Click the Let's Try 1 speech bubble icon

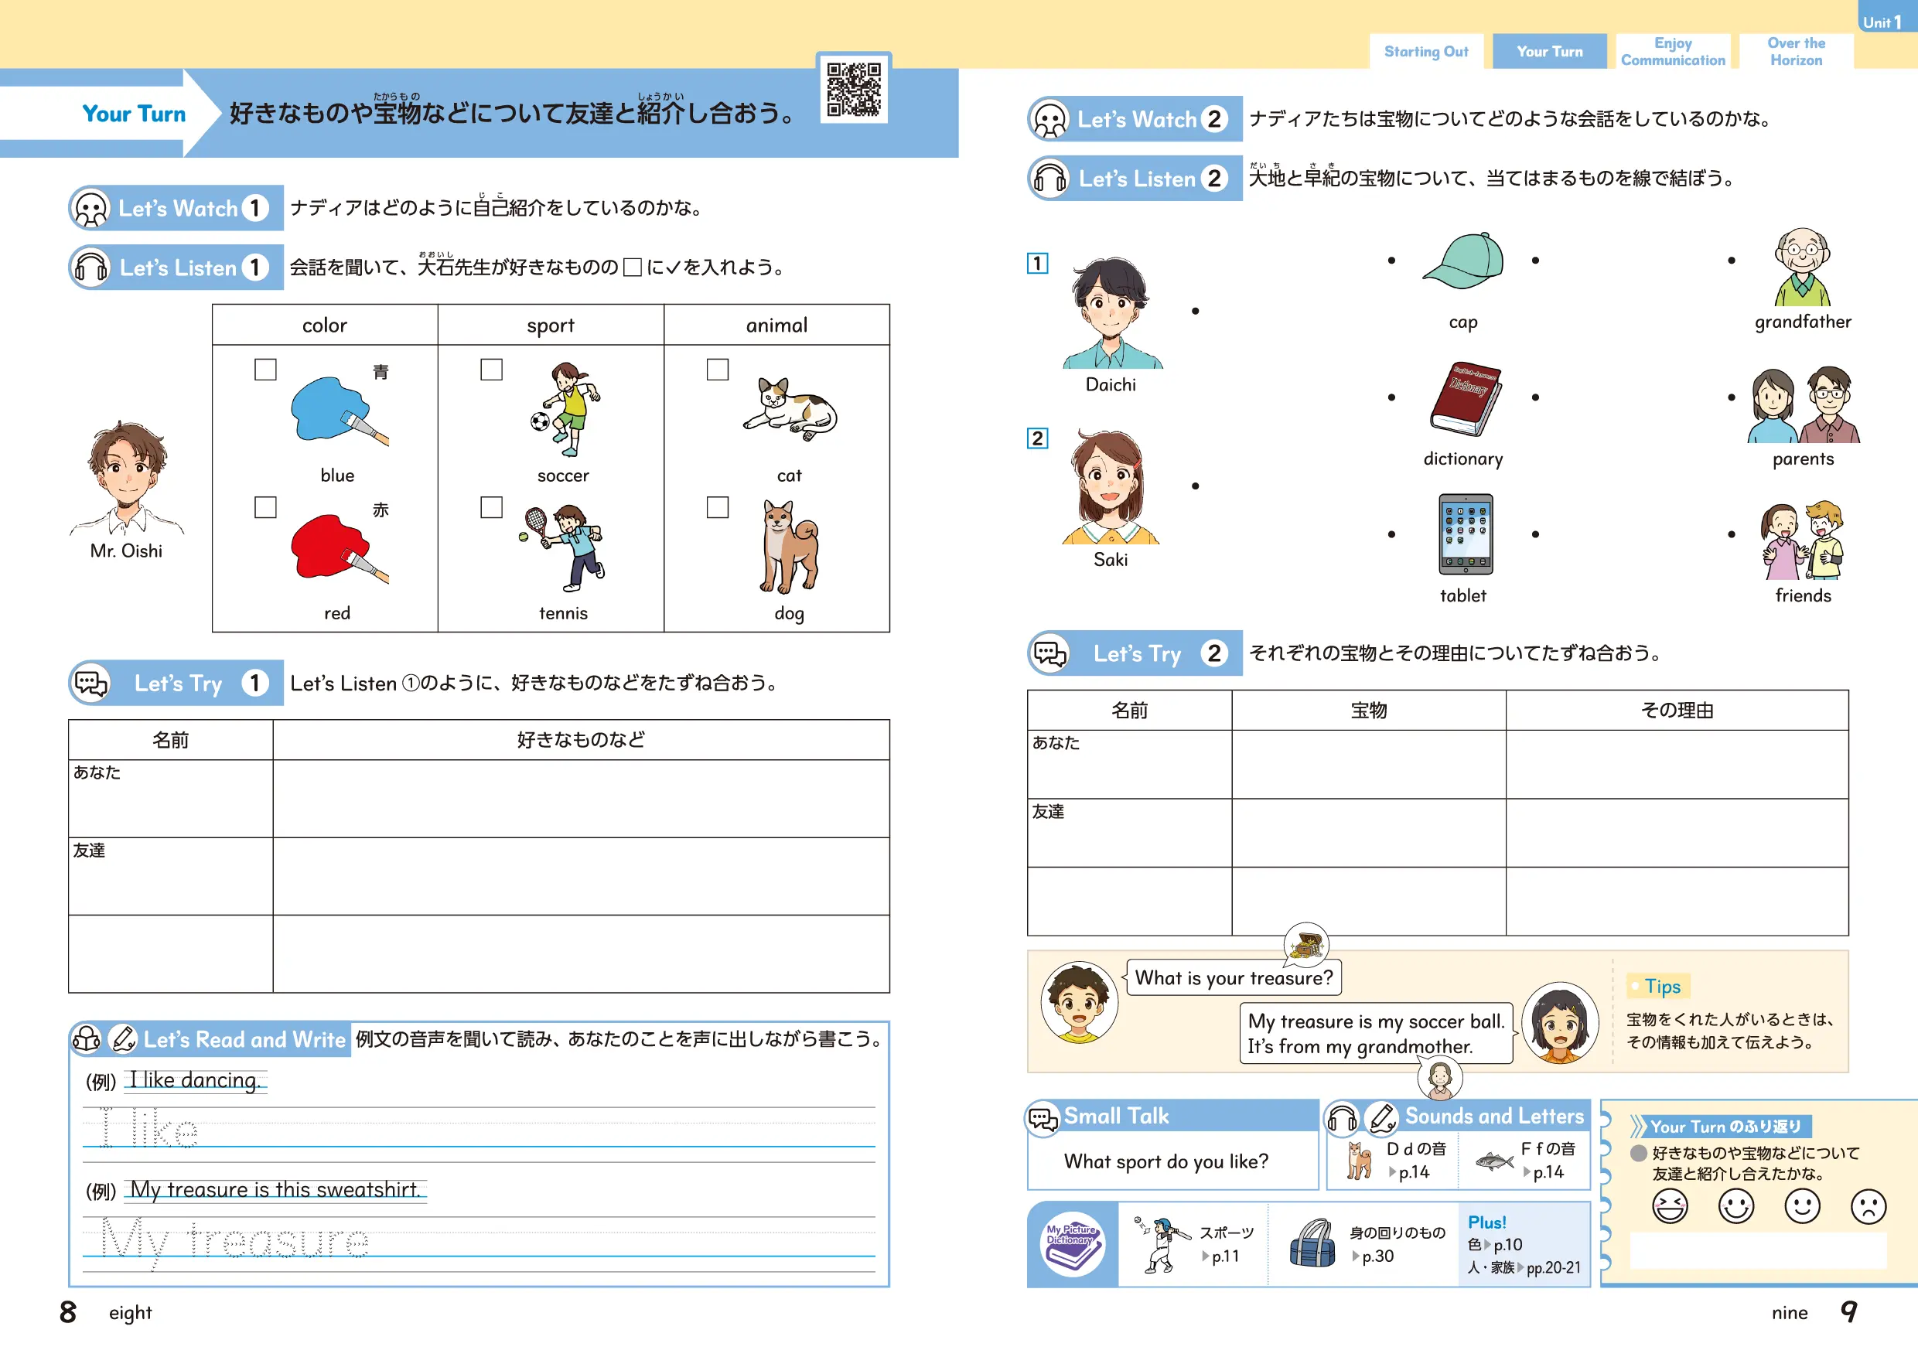click(x=91, y=684)
